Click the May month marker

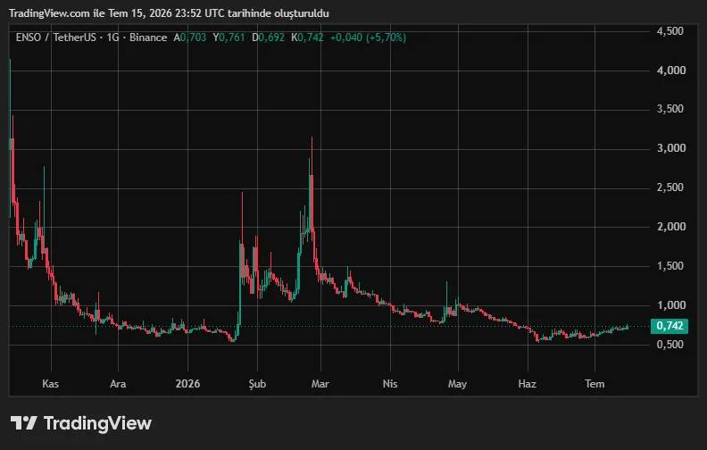point(457,384)
